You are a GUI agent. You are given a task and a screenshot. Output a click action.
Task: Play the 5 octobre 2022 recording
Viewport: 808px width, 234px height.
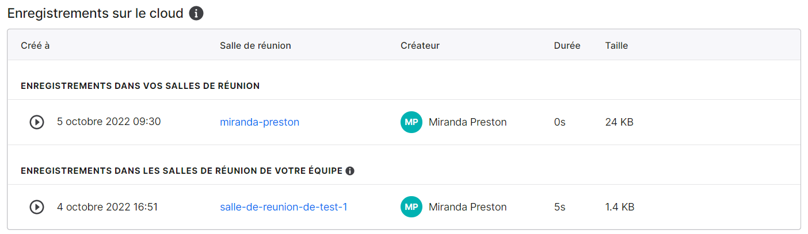[37, 122]
